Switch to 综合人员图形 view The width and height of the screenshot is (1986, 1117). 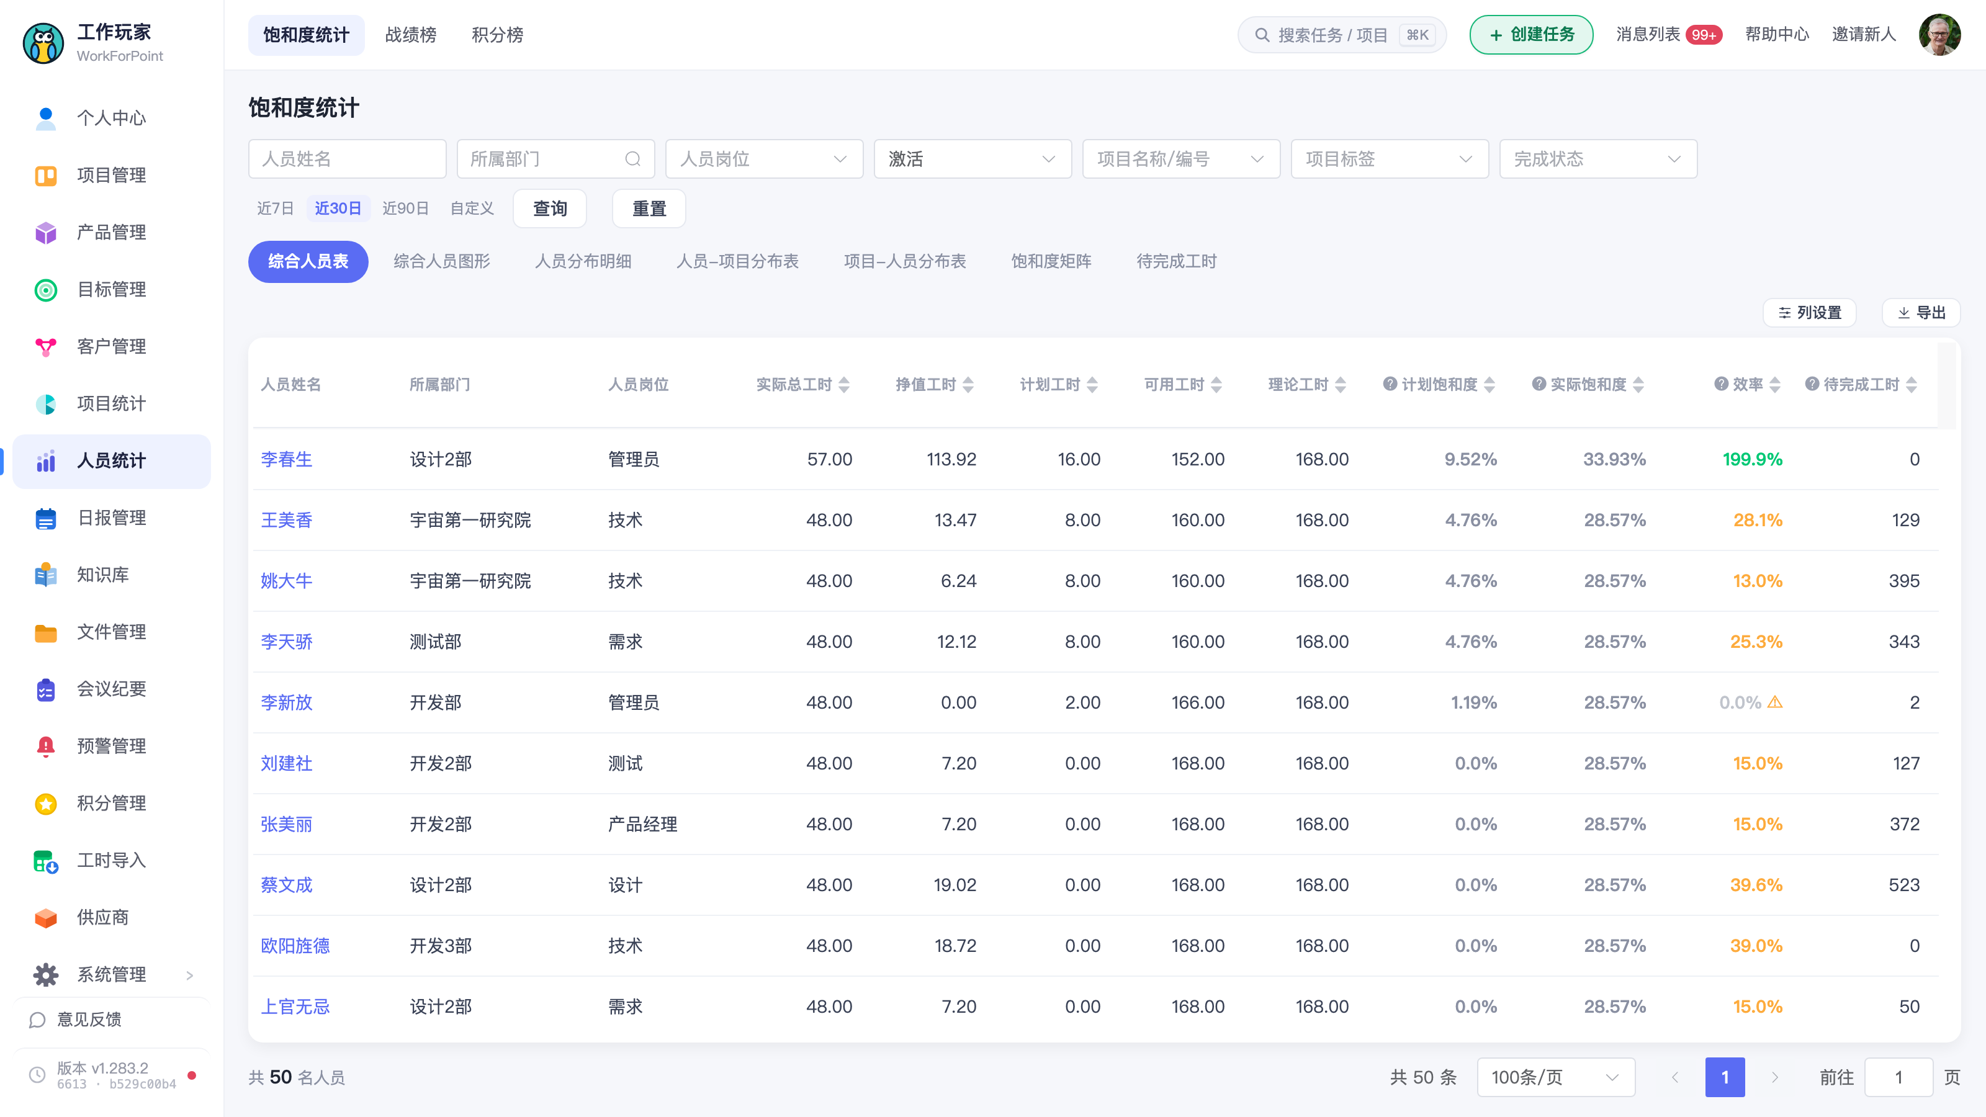pos(442,261)
